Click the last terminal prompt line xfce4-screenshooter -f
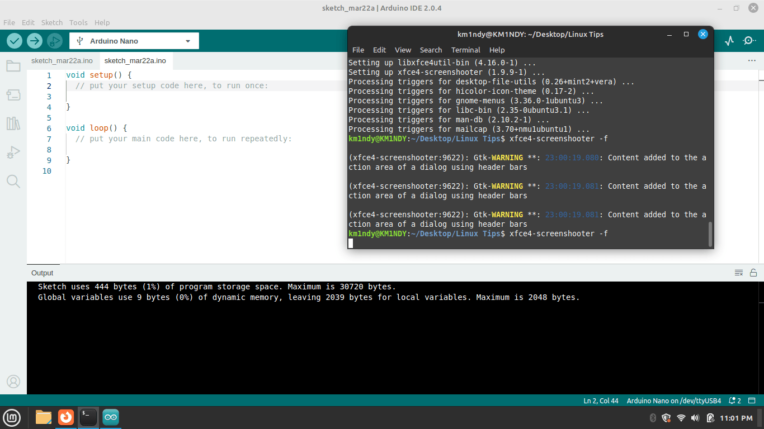 478,233
